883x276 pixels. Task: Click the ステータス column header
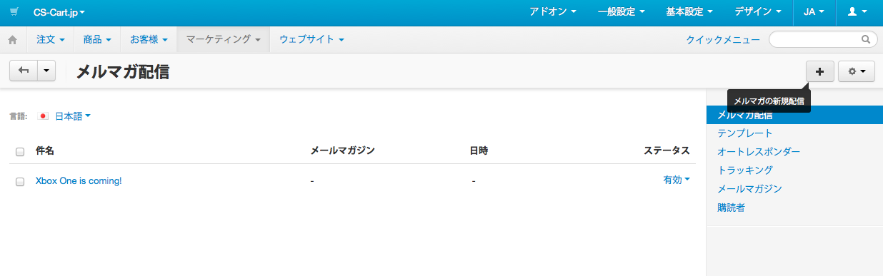click(x=667, y=150)
